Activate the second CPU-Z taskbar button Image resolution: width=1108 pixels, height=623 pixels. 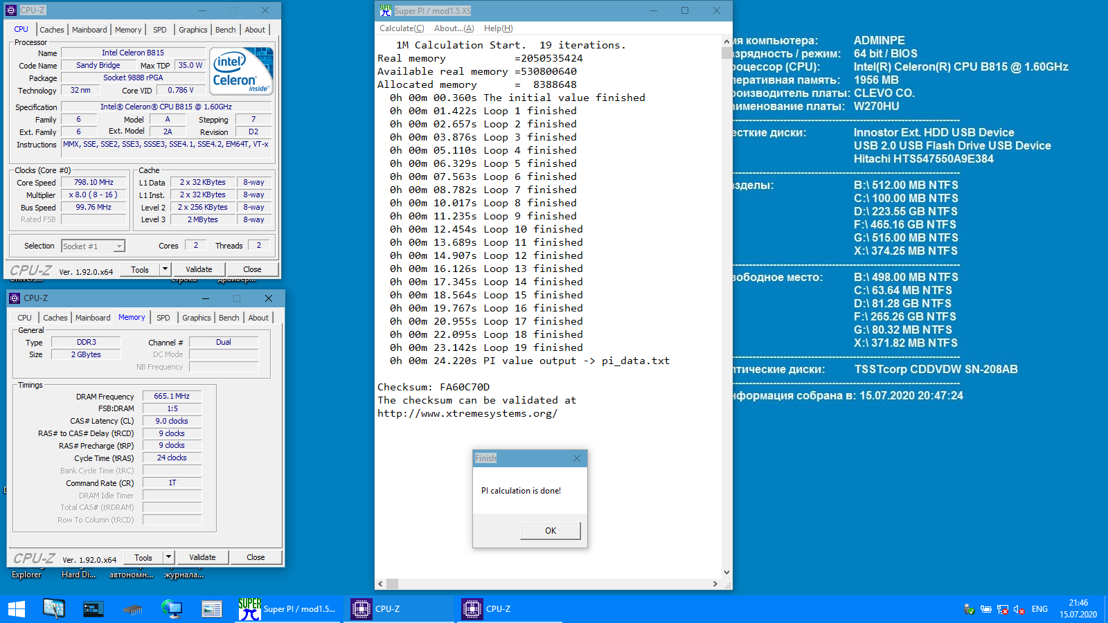tap(510, 609)
